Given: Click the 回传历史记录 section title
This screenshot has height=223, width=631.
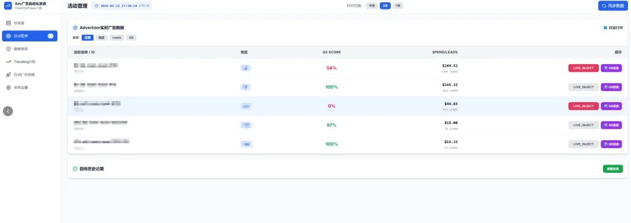Looking at the screenshot, I should [92, 169].
